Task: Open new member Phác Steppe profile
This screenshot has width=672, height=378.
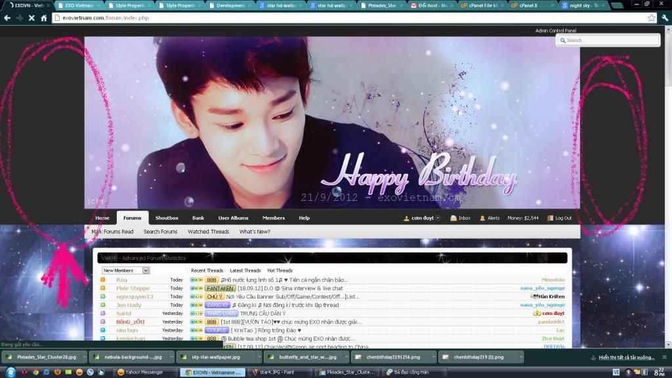Action: click(x=133, y=289)
